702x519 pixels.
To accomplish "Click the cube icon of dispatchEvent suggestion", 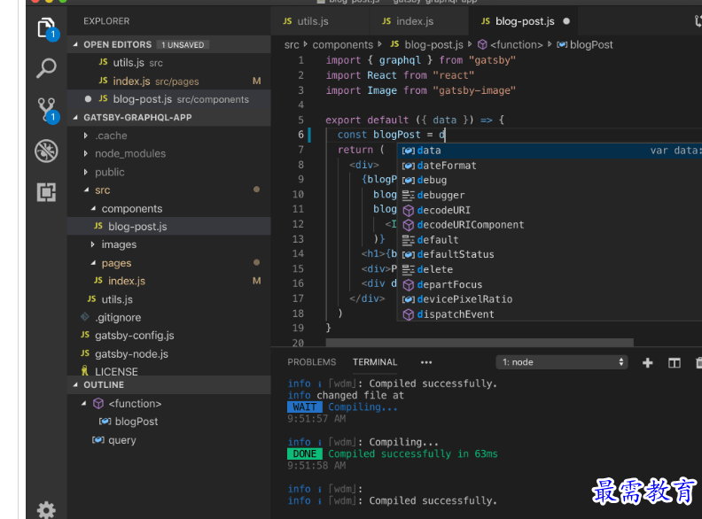I will pos(408,314).
